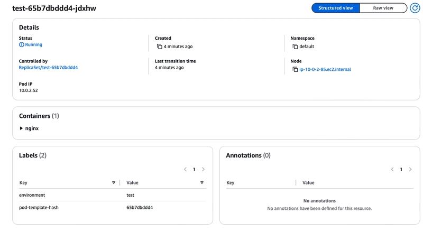Copy the default namespace value
The height and width of the screenshot is (231, 423).
pyautogui.click(x=295, y=47)
